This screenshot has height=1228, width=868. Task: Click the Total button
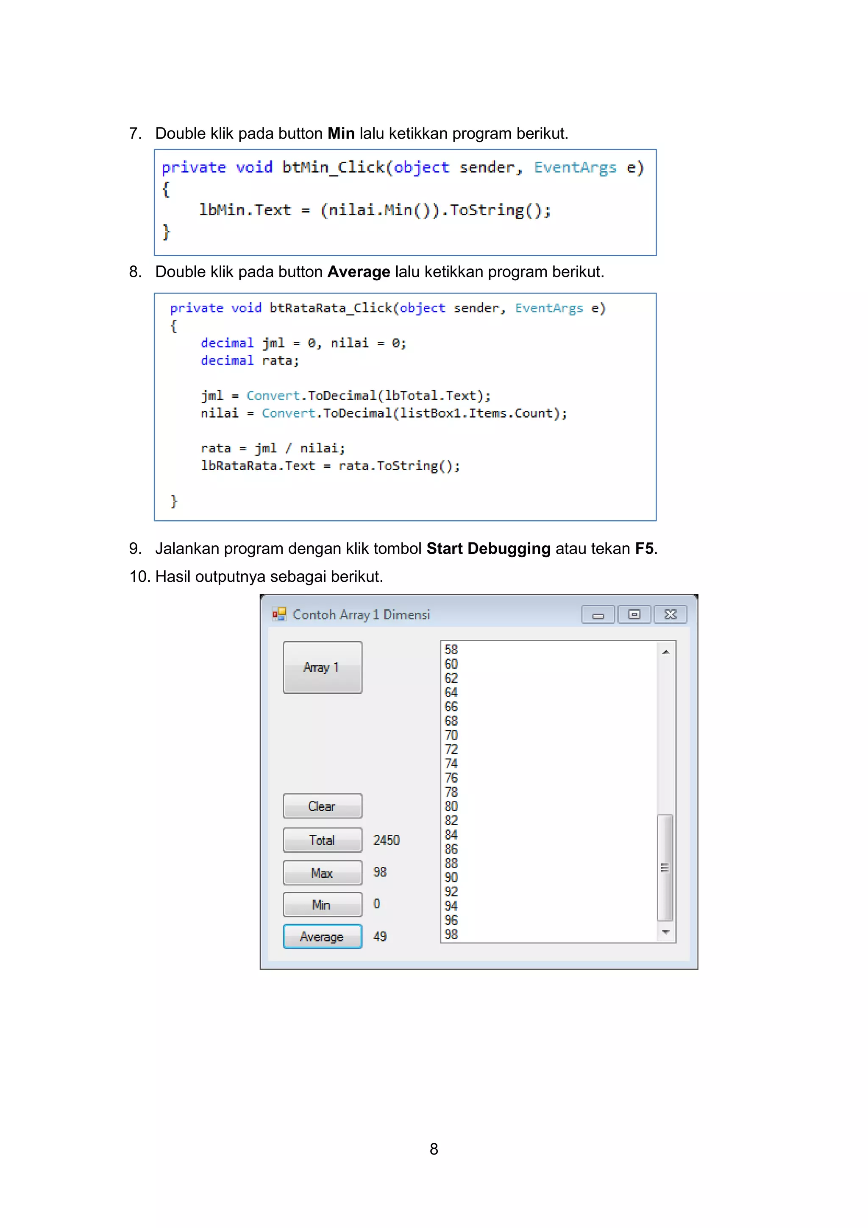tap(322, 840)
